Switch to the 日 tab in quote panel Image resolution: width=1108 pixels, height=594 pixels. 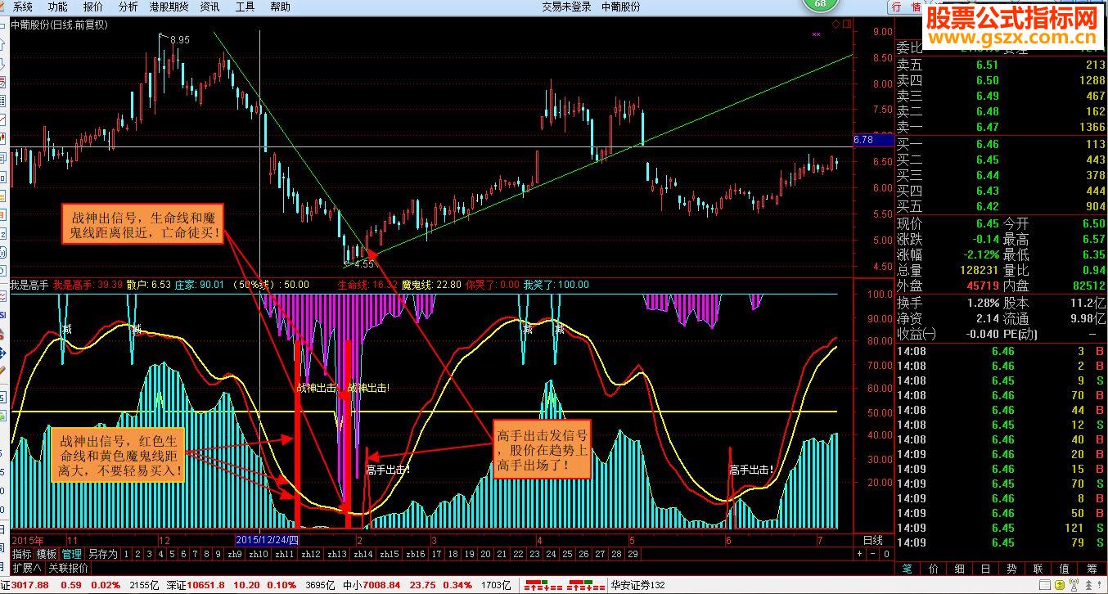coord(985,568)
